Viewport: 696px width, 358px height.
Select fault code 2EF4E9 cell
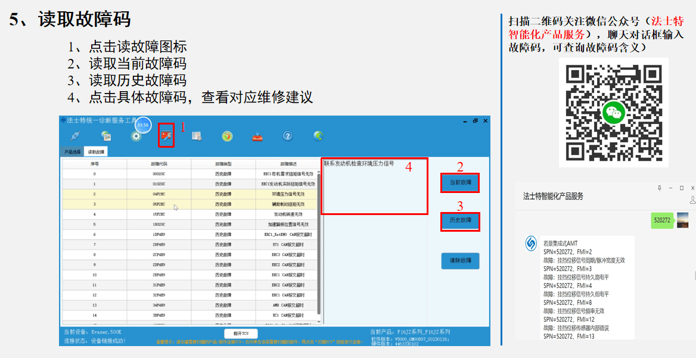(159, 275)
